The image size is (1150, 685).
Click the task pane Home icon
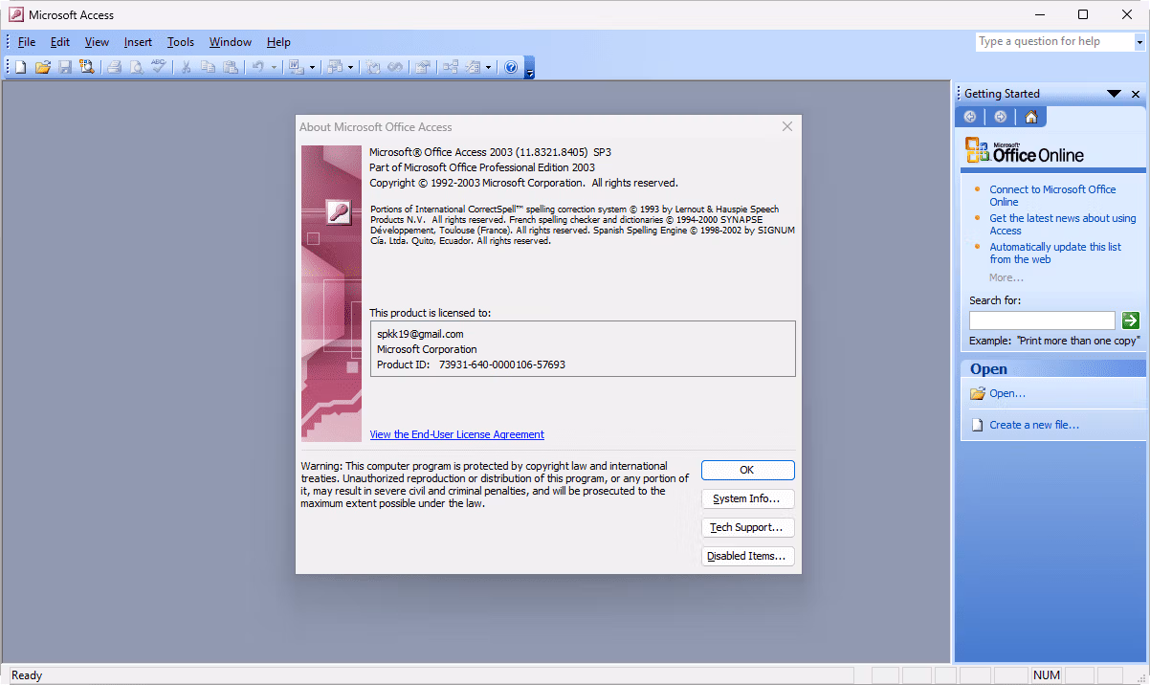pos(1031,117)
